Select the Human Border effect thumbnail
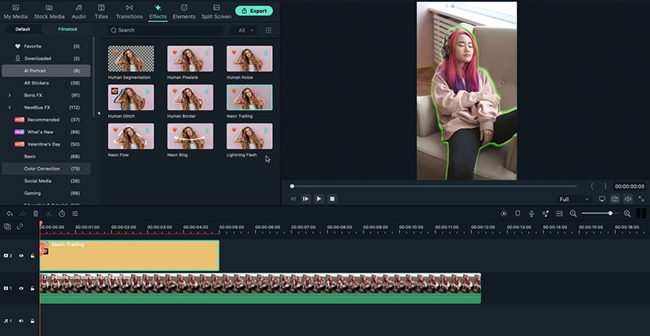Screen dimensions: 650x336 coord(190,97)
